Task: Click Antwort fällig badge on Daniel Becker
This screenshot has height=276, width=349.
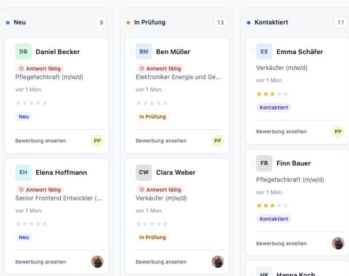Action: 40,69
